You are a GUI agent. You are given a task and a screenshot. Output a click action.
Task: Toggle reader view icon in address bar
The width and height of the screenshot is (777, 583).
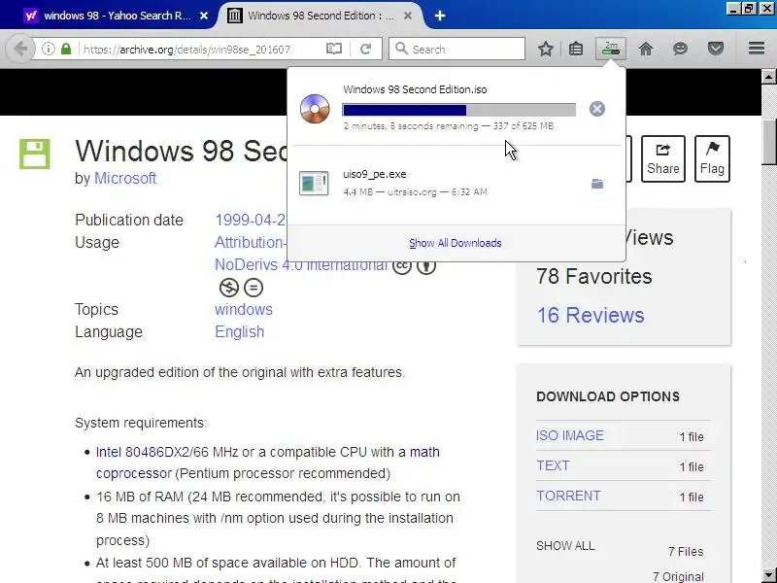click(x=333, y=50)
